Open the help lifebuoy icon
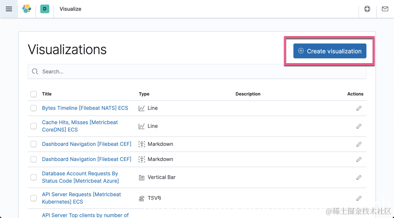 367,9
